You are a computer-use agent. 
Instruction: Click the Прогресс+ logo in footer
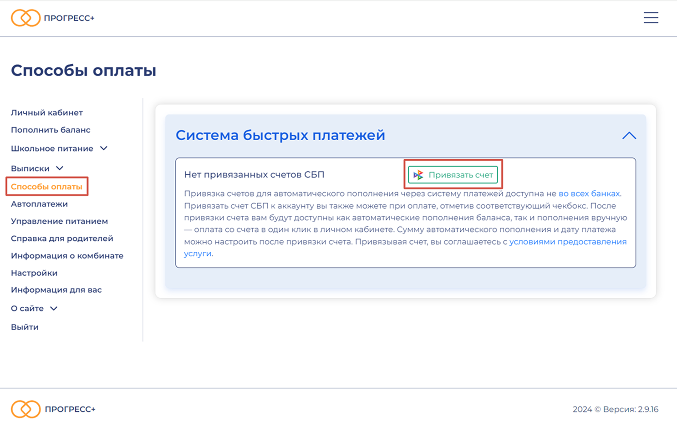coord(53,409)
